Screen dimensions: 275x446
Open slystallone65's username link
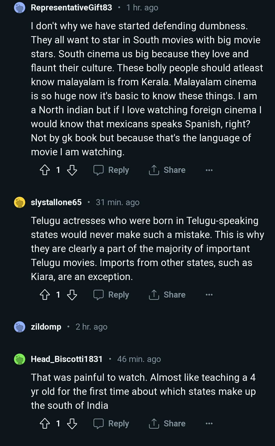pos(56,202)
